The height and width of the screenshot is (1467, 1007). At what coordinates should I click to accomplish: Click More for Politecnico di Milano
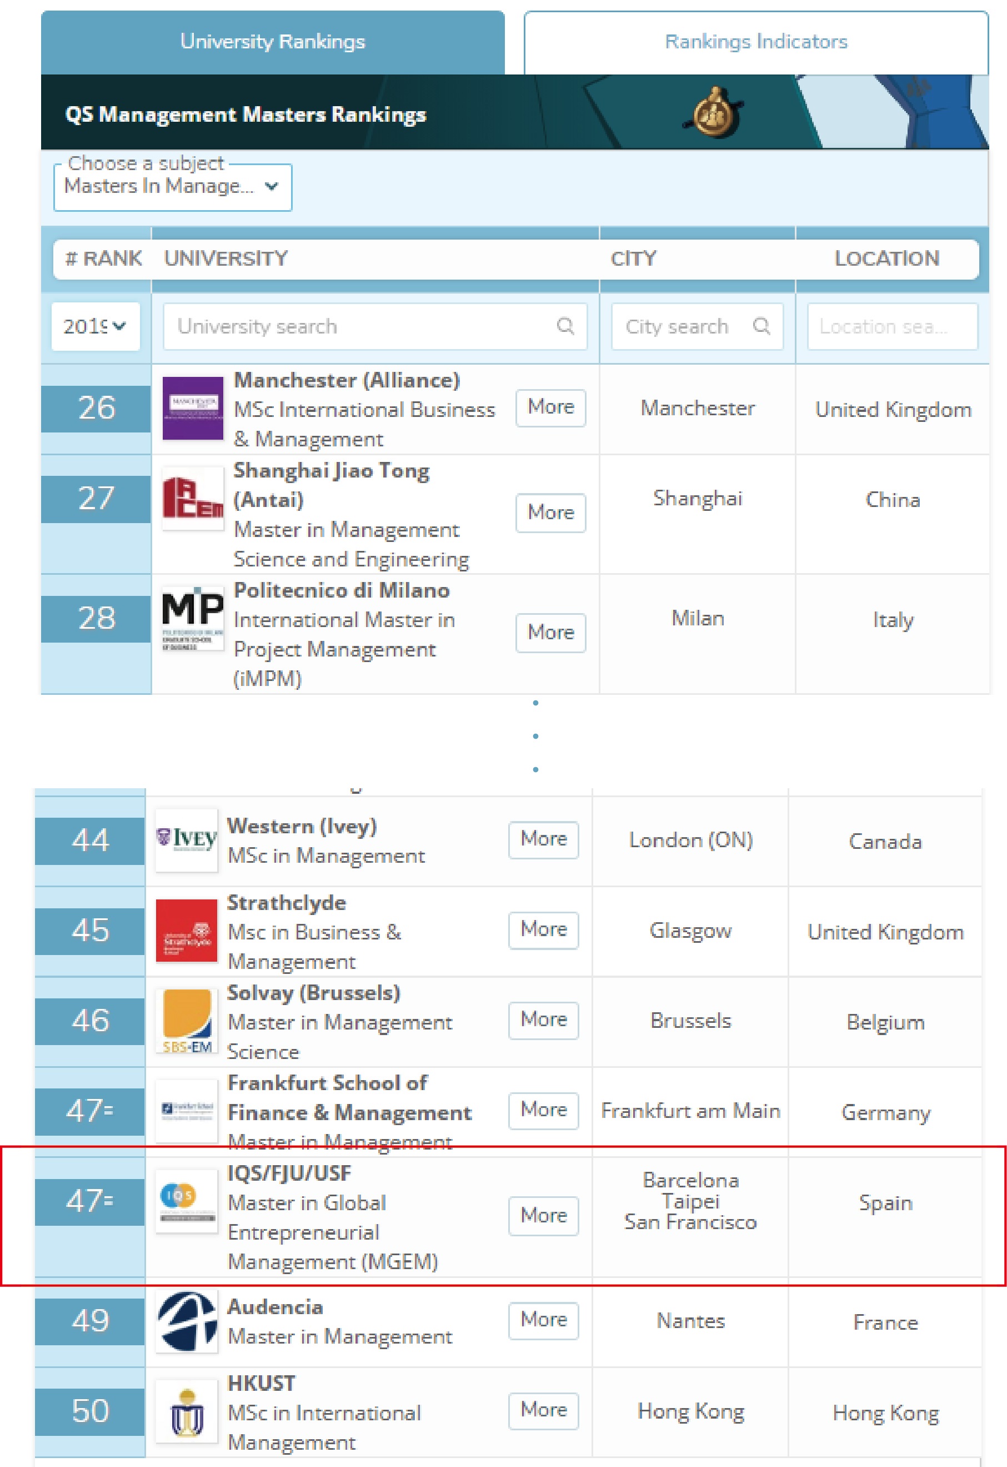point(551,633)
